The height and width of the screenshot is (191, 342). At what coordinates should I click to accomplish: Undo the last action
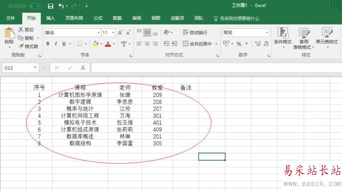(x=61, y=6)
